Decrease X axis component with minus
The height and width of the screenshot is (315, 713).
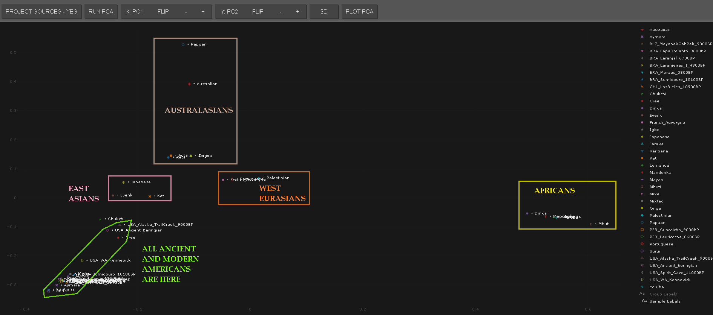tap(186, 12)
